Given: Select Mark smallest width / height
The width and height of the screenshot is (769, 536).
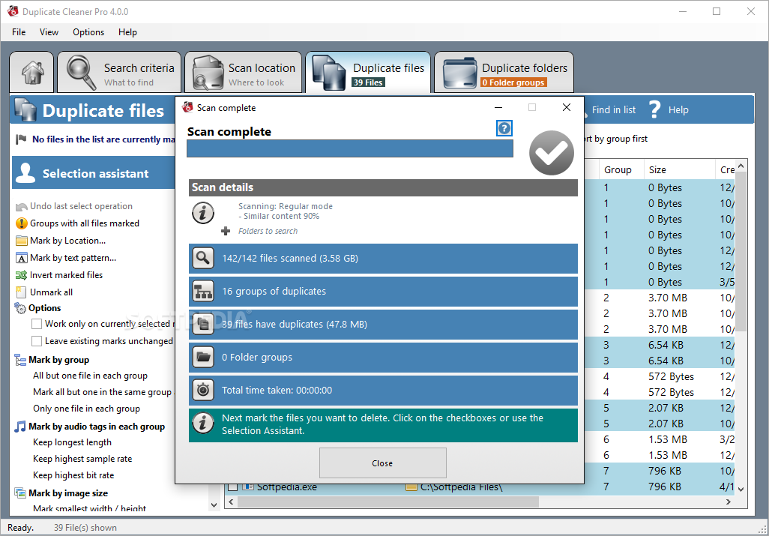Looking at the screenshot, I should pos(89,508).
